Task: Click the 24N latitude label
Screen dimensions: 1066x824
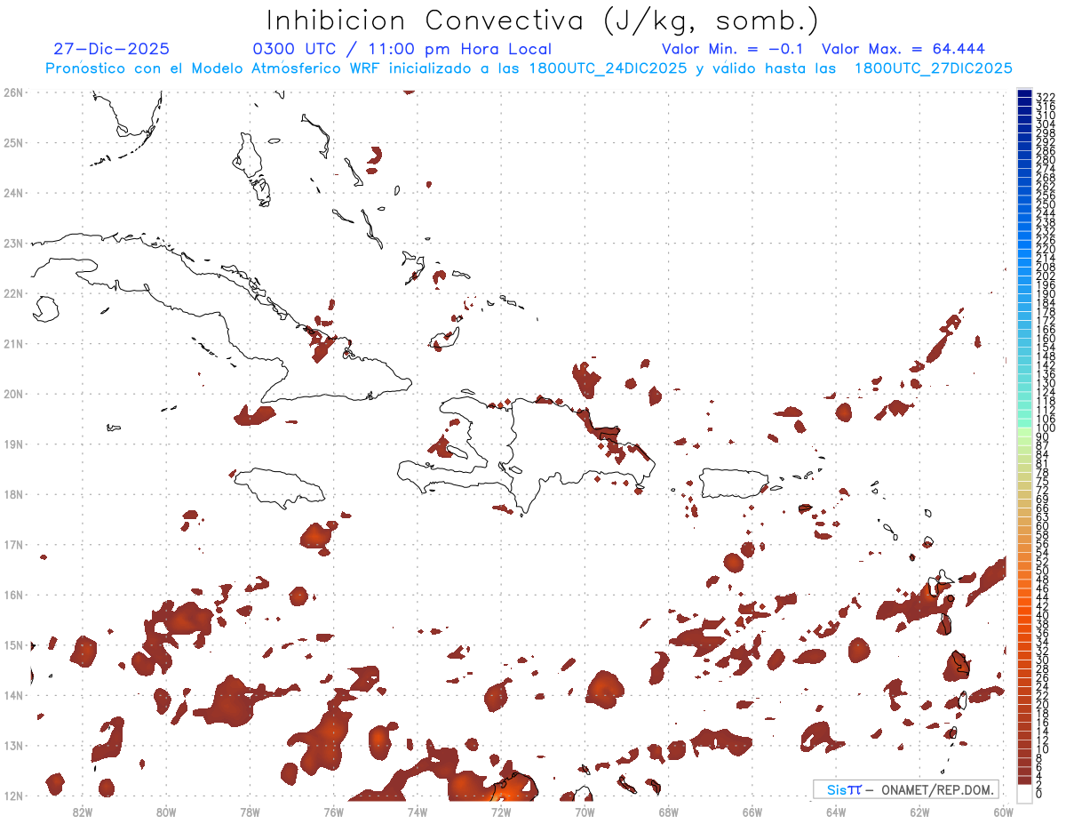Action: click(x=13, y=192)
